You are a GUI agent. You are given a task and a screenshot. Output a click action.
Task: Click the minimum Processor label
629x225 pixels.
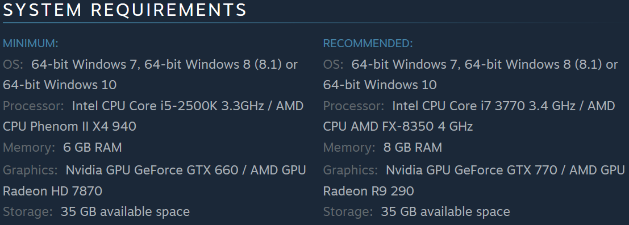[34, 106]
